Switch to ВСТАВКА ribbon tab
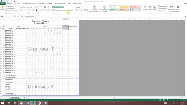This screenshot has height=105, width=187. coord(18,4)
